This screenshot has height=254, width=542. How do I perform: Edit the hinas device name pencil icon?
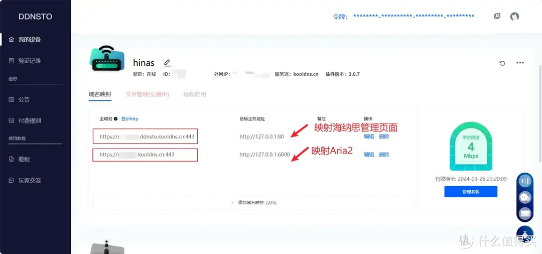click(167, 63)
